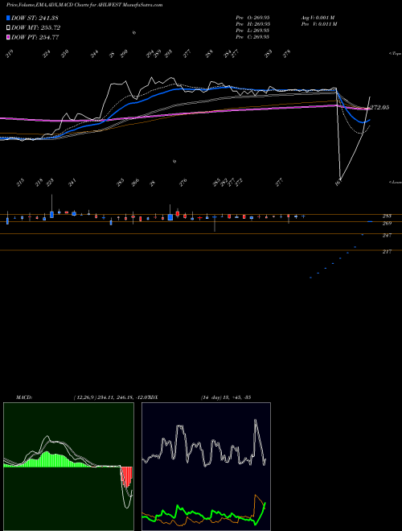
Task: Click the magenta DOW PT legend swatch
Action: click(x=8, y=37)
